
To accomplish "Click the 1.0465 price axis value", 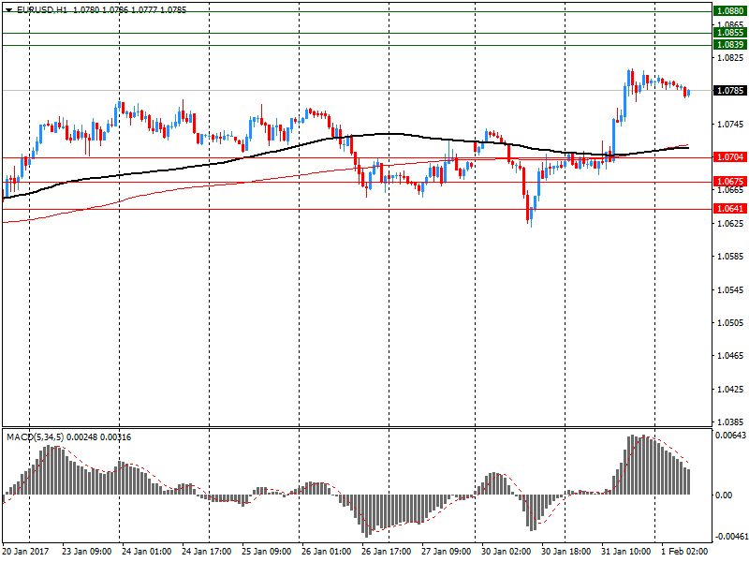I will [x=730, y=356].
